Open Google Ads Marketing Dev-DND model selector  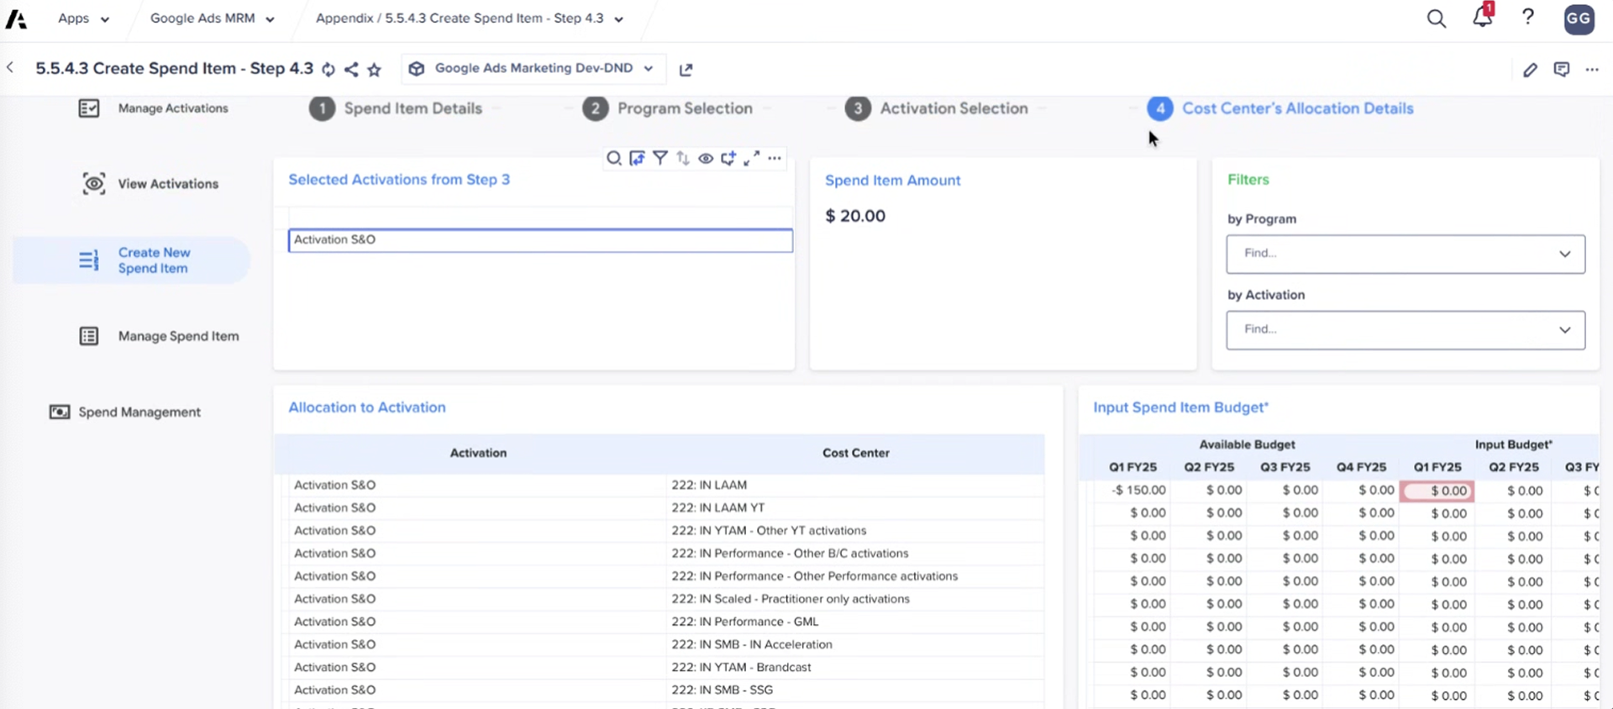coord(533,69)
